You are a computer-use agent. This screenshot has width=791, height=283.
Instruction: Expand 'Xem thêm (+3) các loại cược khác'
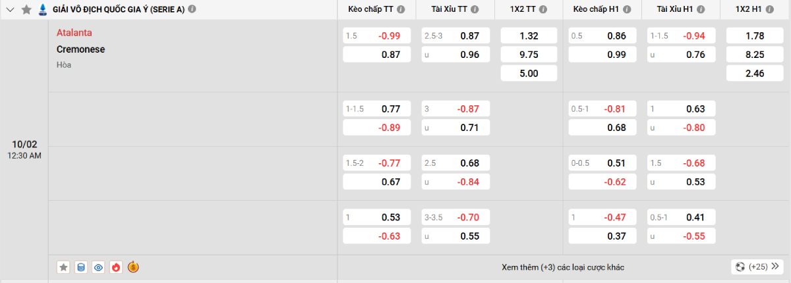tap(562, 267)
